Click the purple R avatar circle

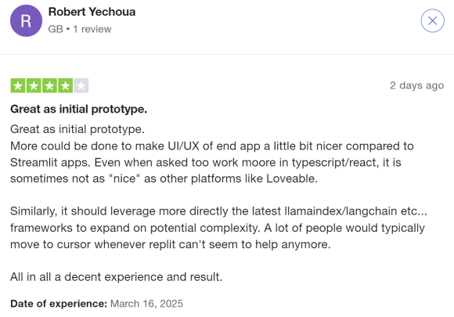pyautogui.click(x=26, y=20)
